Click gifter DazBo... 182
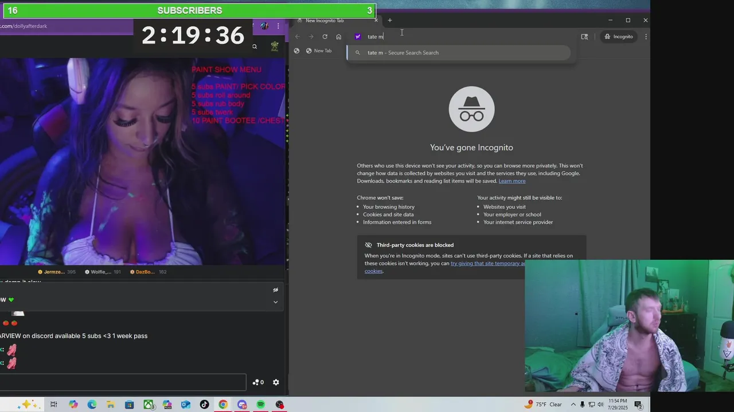 [x=148, y=272]
